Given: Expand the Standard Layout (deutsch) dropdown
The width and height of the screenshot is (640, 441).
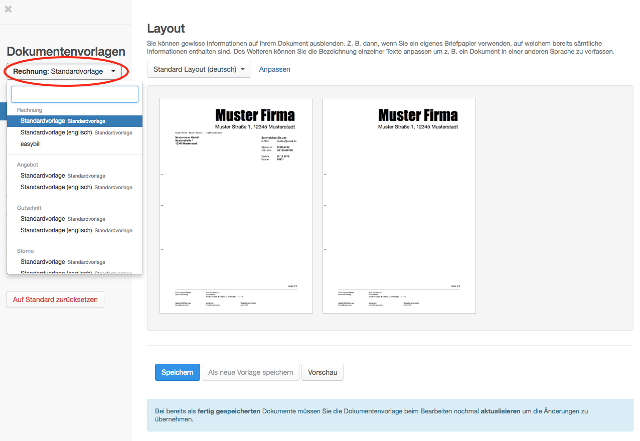Looking at the screenshot, I should click(199, 69).
